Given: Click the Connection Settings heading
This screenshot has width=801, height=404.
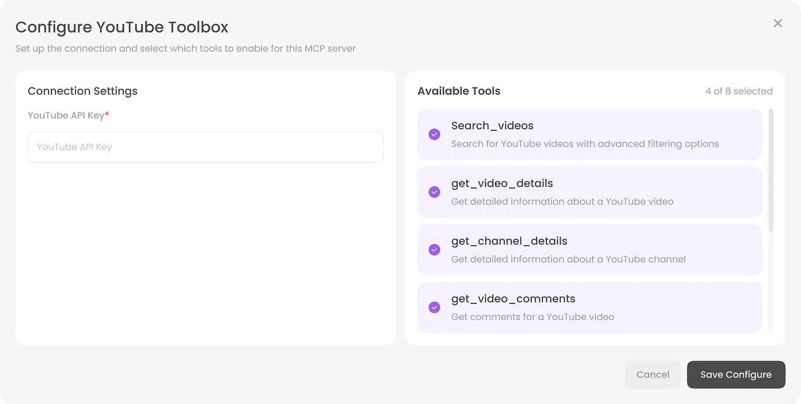Looking at the screenshot, I should coord(82,91).
